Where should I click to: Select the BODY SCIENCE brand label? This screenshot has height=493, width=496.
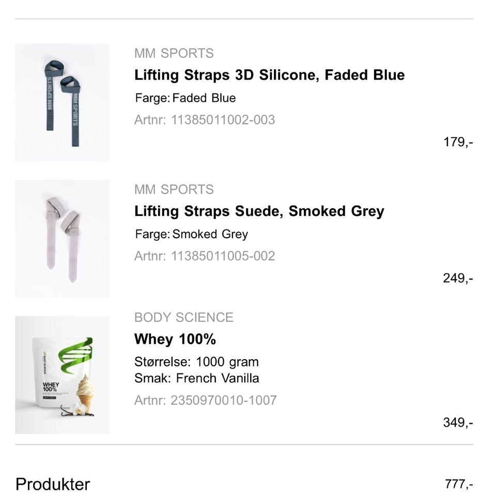(184, 317)
